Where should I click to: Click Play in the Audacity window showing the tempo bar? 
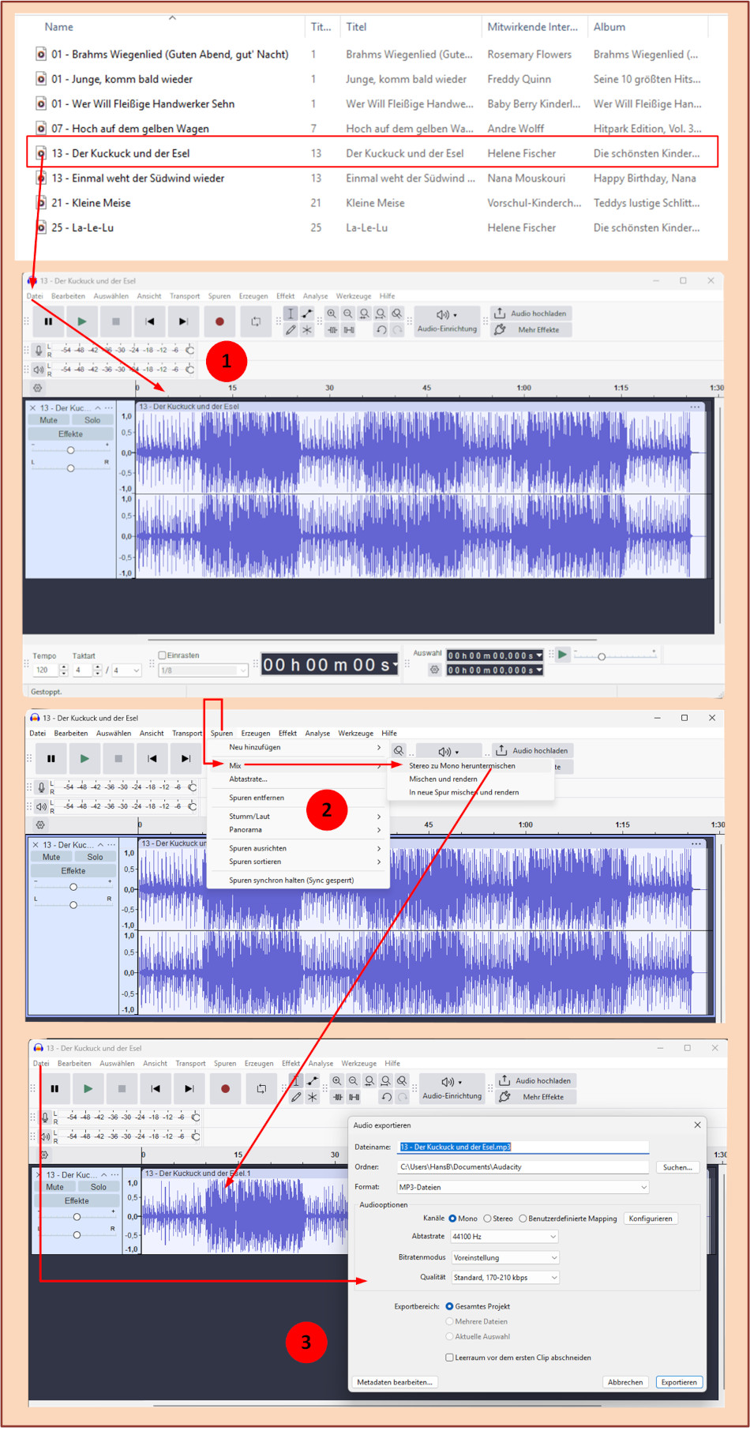click(x=82, y=321)
